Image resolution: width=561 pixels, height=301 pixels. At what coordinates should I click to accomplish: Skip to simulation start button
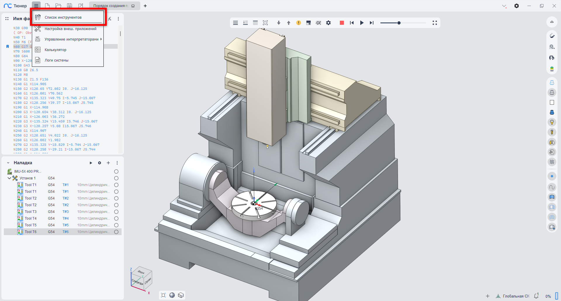[x=352, y=23]
